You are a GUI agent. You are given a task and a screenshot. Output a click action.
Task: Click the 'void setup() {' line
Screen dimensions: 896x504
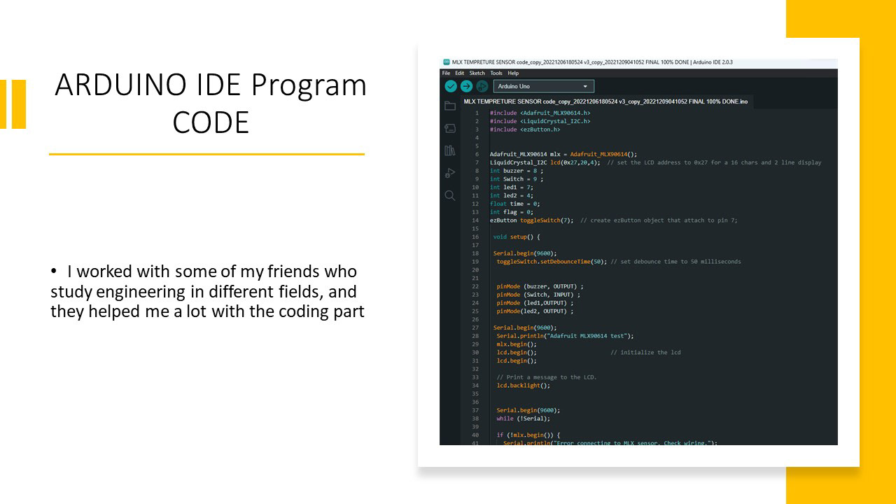pos(517,237)
